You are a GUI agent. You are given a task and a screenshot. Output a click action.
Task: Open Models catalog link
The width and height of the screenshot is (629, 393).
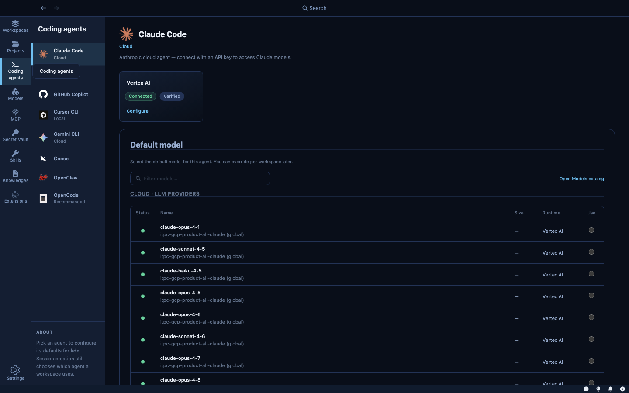tap(581, 179)
